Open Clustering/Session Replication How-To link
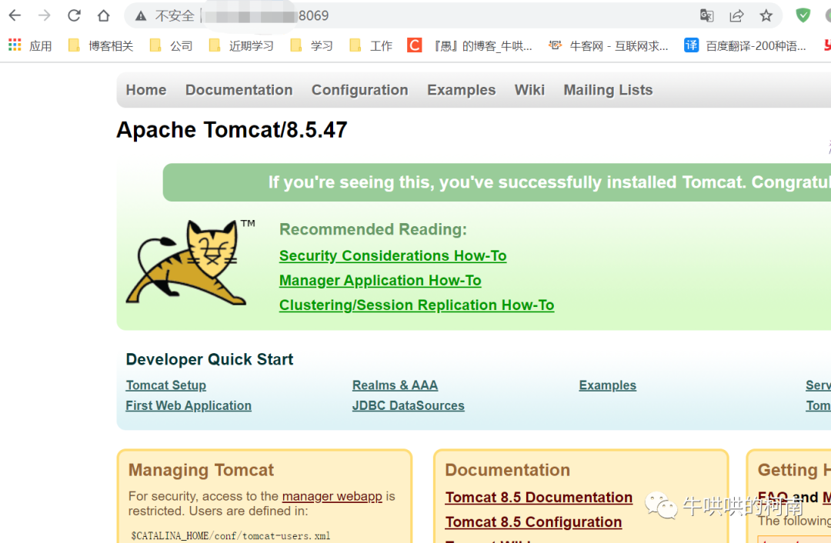Screen dimensions: 831x543 point(416,305)
